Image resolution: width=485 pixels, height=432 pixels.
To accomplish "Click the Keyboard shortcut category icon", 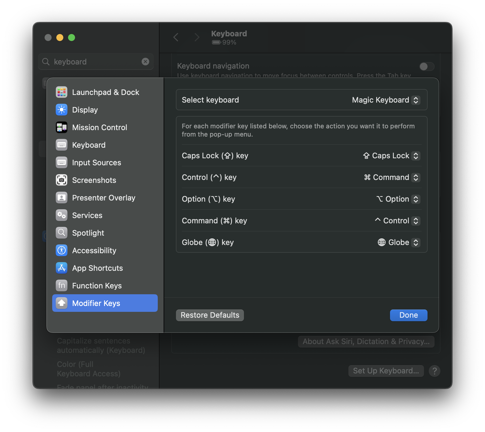I will tap(62, 145).
